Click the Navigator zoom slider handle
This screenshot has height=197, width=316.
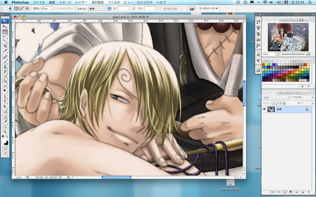[x=293, y=54]
